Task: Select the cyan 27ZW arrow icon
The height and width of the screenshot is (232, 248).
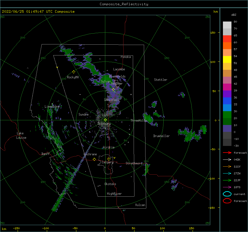Action: [227, 174]
